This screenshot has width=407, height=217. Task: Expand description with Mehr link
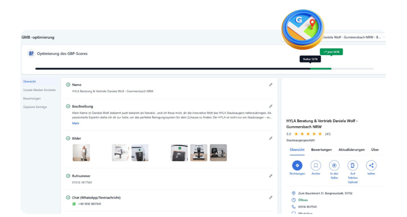coord(76,123)
